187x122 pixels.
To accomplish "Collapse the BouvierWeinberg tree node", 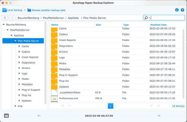I will click(4, 25).
